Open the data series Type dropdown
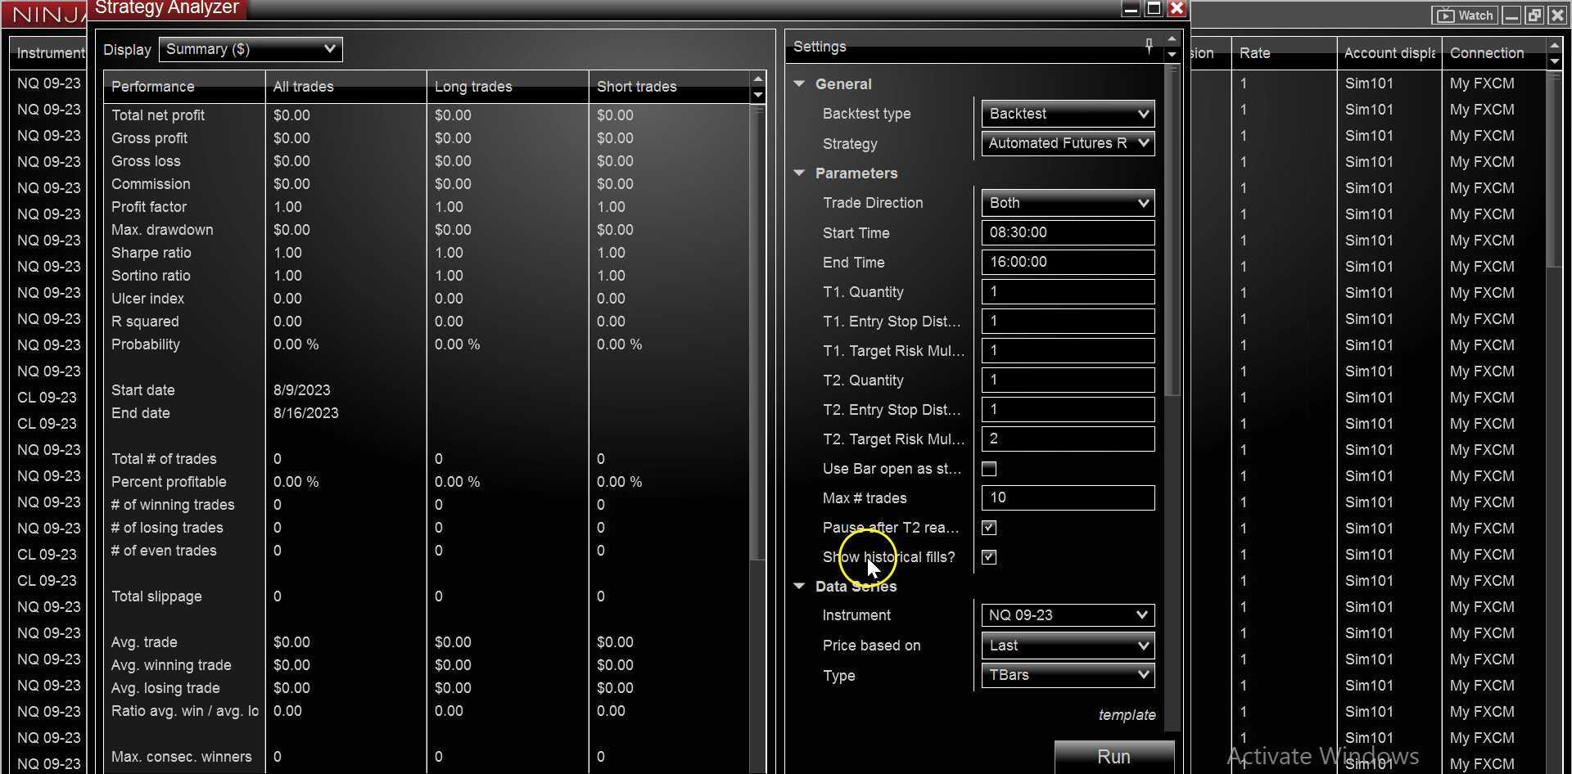Screen dimensions: 1572x774 [1068, 675]
